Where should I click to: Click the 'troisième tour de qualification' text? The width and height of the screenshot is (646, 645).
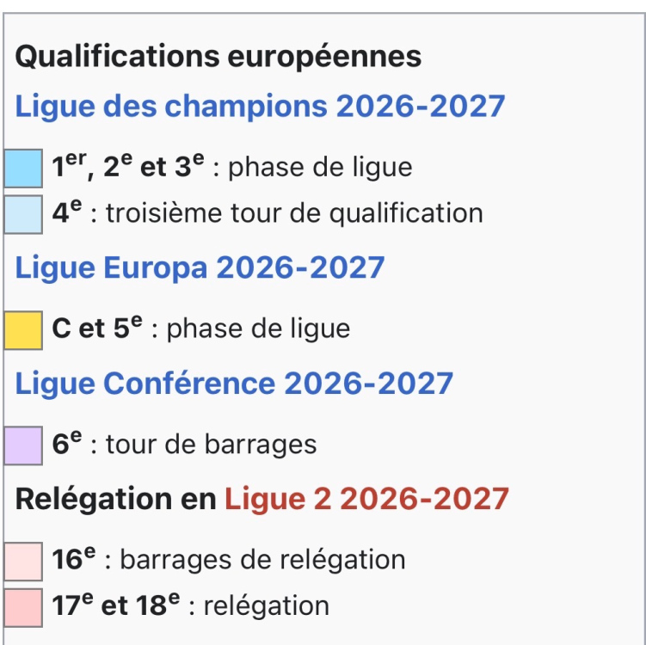(293, 213)
